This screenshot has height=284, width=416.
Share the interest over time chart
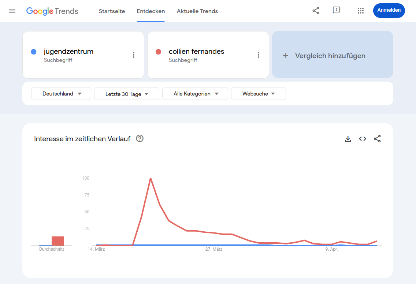click(377, 139)
